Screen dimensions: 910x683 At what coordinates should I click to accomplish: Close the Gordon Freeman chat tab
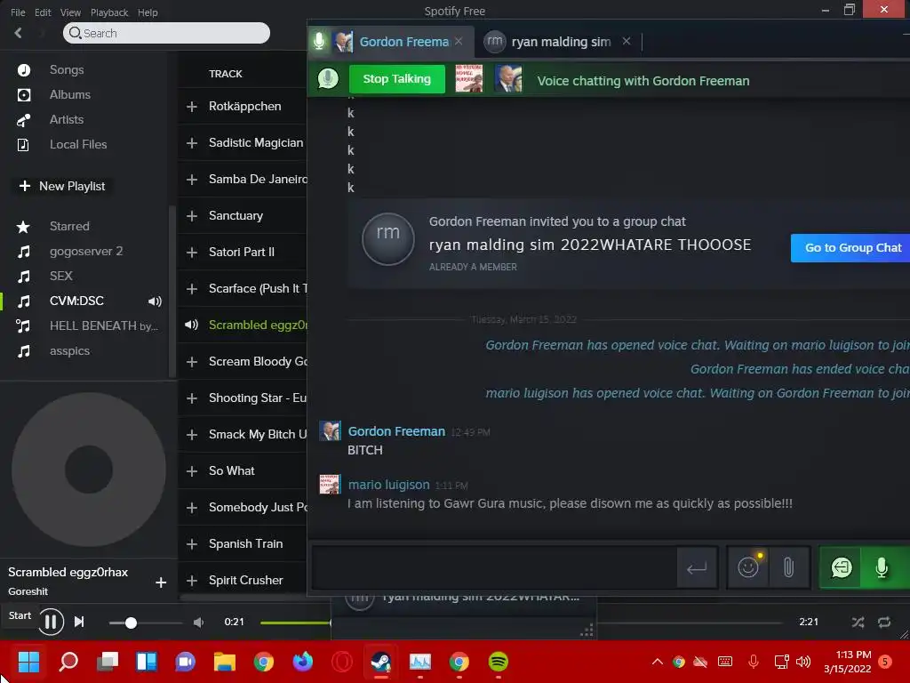pyautogui.click(x=459, y=41)
